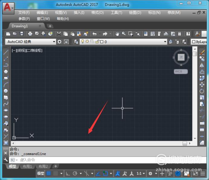Toggle grid display in status bar
This screenshot has width=209, height=180.
49,174
